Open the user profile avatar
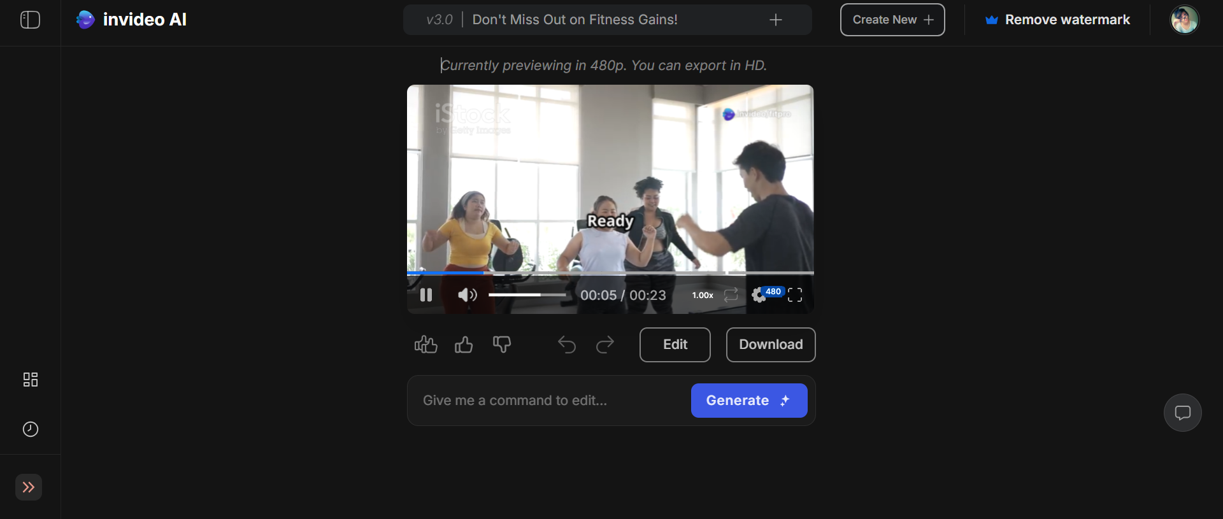Image resolution: width=1223 pixels, height=519 pixels. coord(1184,20)
